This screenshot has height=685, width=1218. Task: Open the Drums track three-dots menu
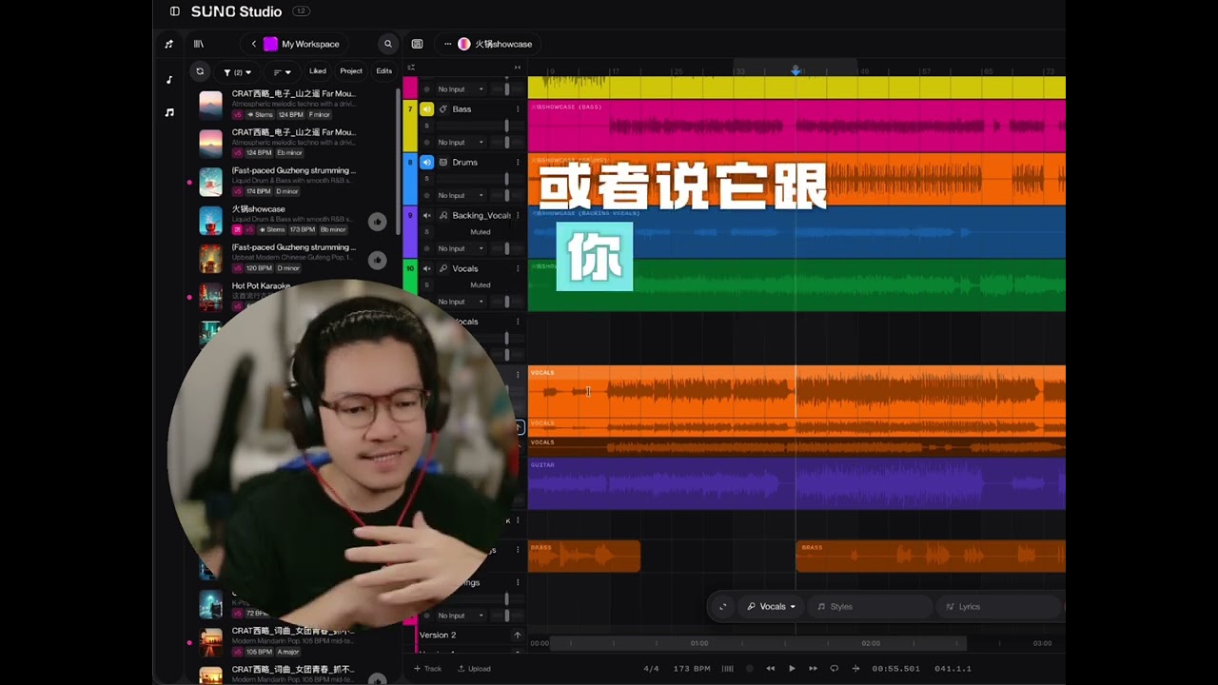pyautogui.click(x=518, y=163)
